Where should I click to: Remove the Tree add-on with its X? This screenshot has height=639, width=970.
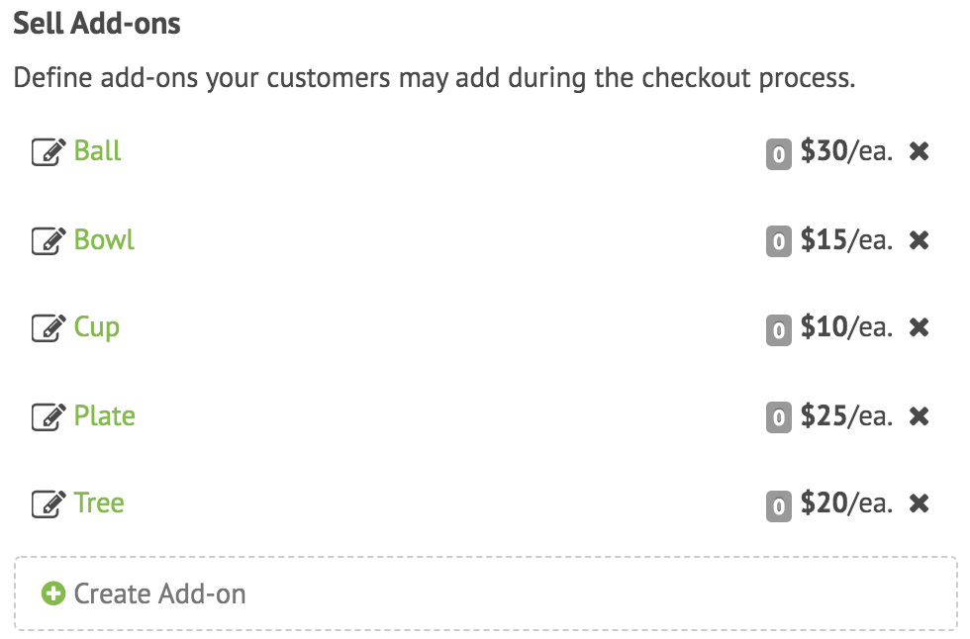point(920,503)
